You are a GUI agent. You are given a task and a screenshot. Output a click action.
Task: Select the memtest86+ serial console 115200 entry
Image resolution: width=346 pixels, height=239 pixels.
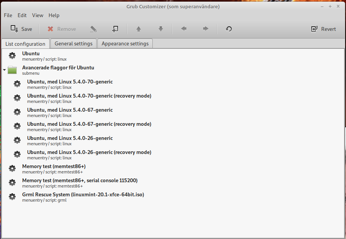click(173, 183)
